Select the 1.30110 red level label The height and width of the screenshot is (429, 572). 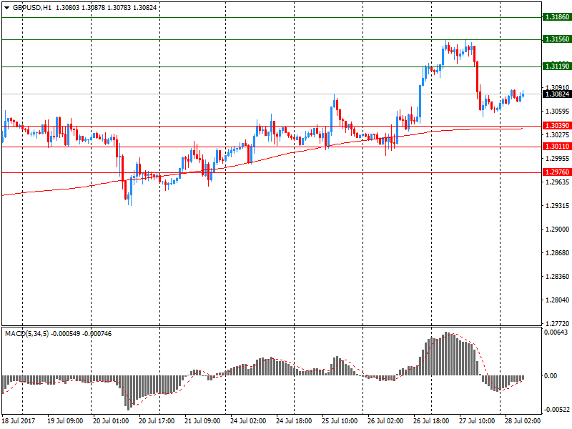coord(557,147)
